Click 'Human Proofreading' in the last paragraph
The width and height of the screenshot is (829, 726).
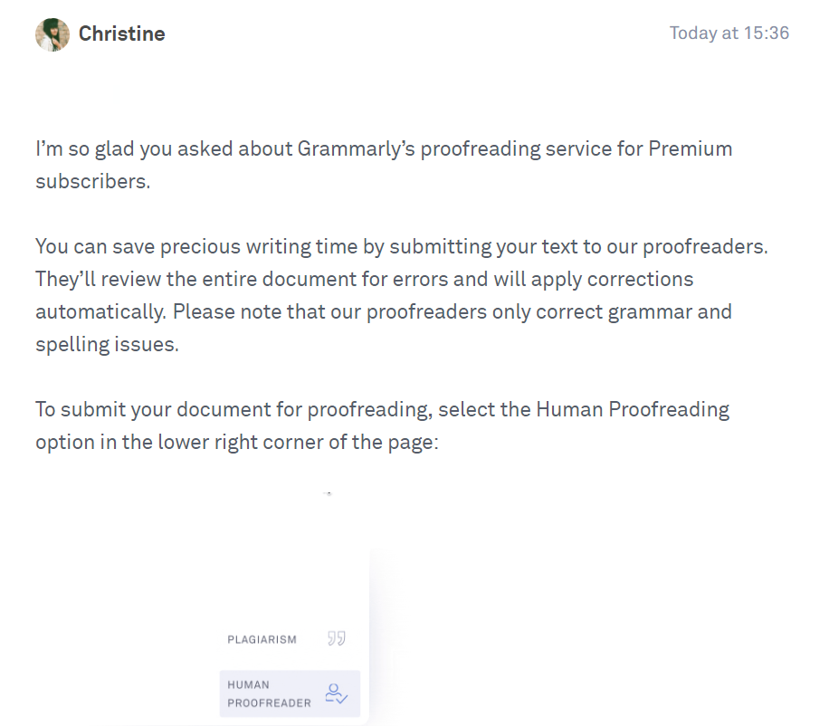coord(633,410)
